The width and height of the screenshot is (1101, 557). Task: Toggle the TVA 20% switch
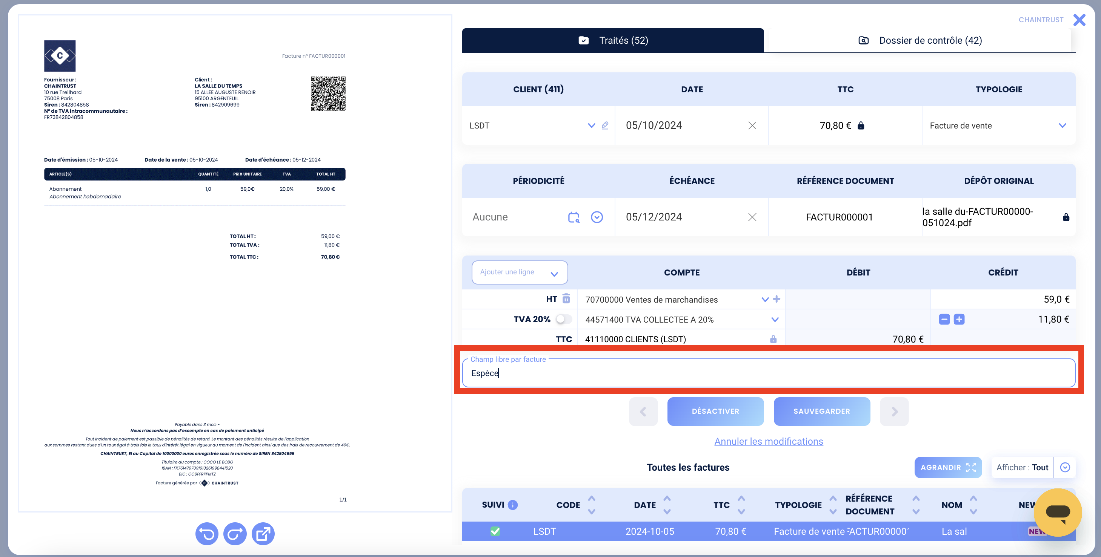click(564, 319)
